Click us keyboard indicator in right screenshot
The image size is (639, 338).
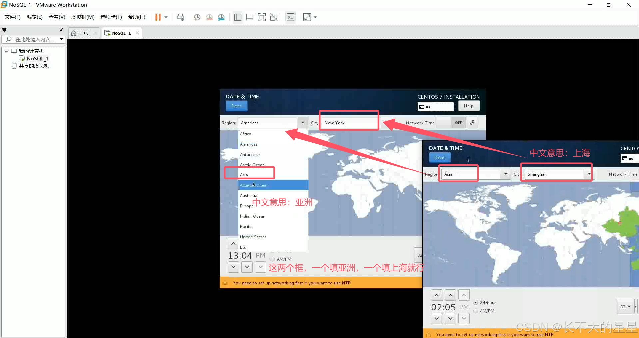click(x=630, y=158)
